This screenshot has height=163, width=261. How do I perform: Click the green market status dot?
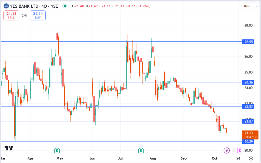65,6
